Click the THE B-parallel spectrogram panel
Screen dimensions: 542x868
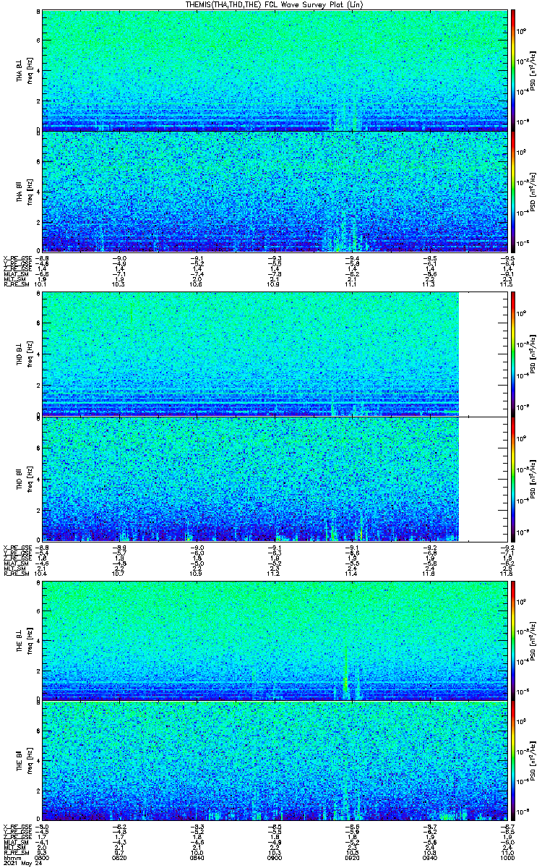tap(273, 760)
